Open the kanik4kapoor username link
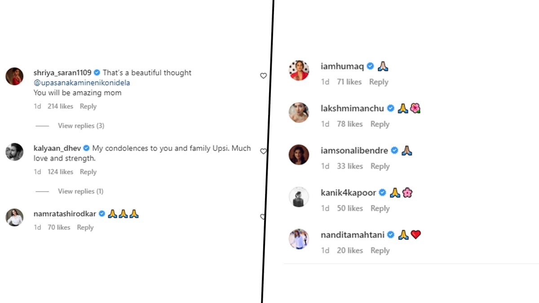The image size is (539, 303). pos(349,193)
